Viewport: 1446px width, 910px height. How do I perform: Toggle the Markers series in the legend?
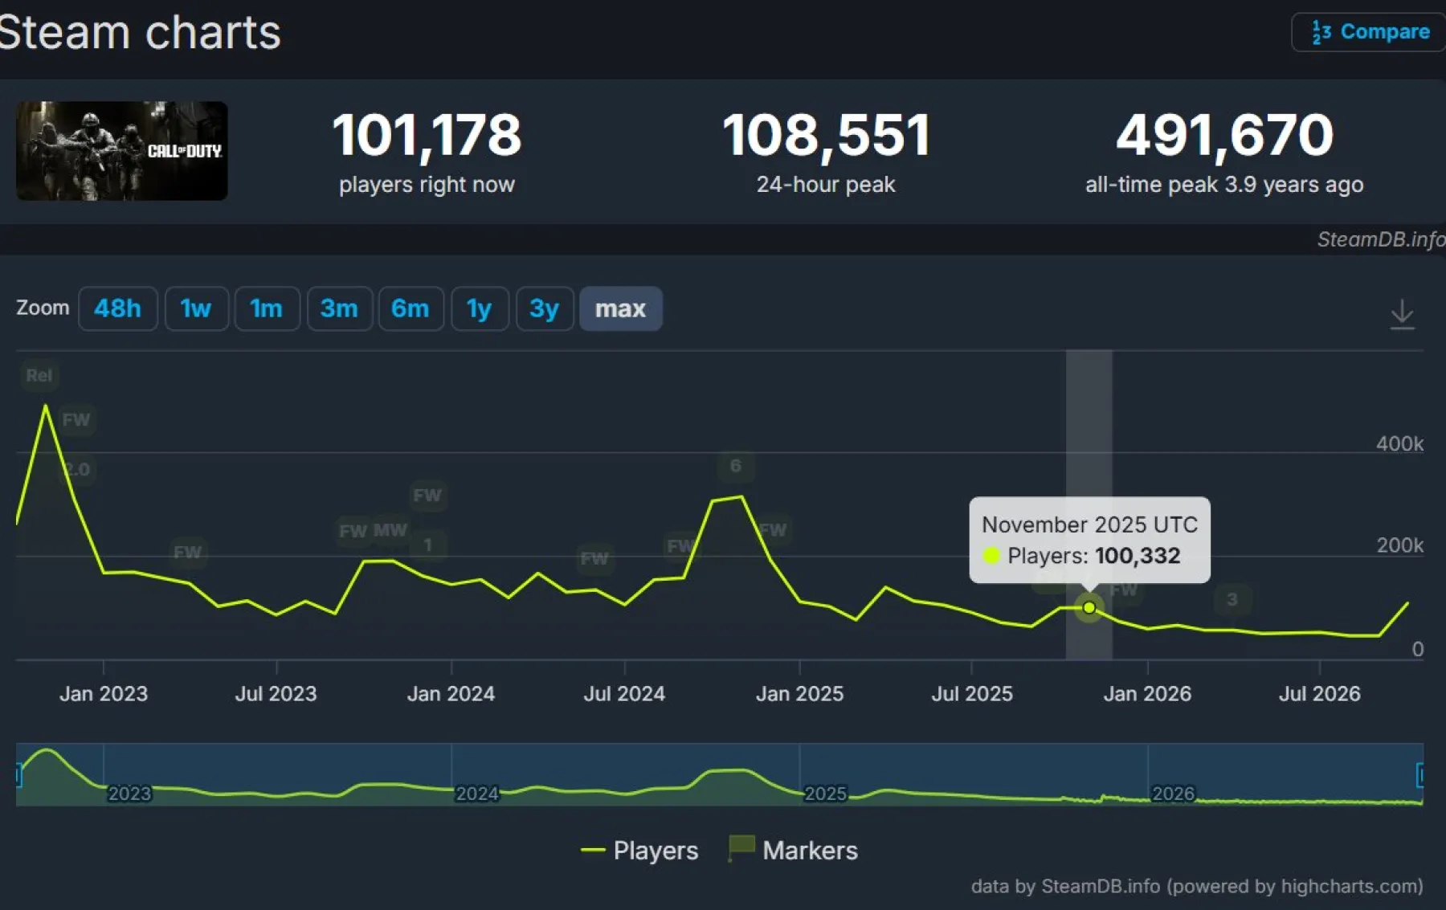[x=793, y=851]
